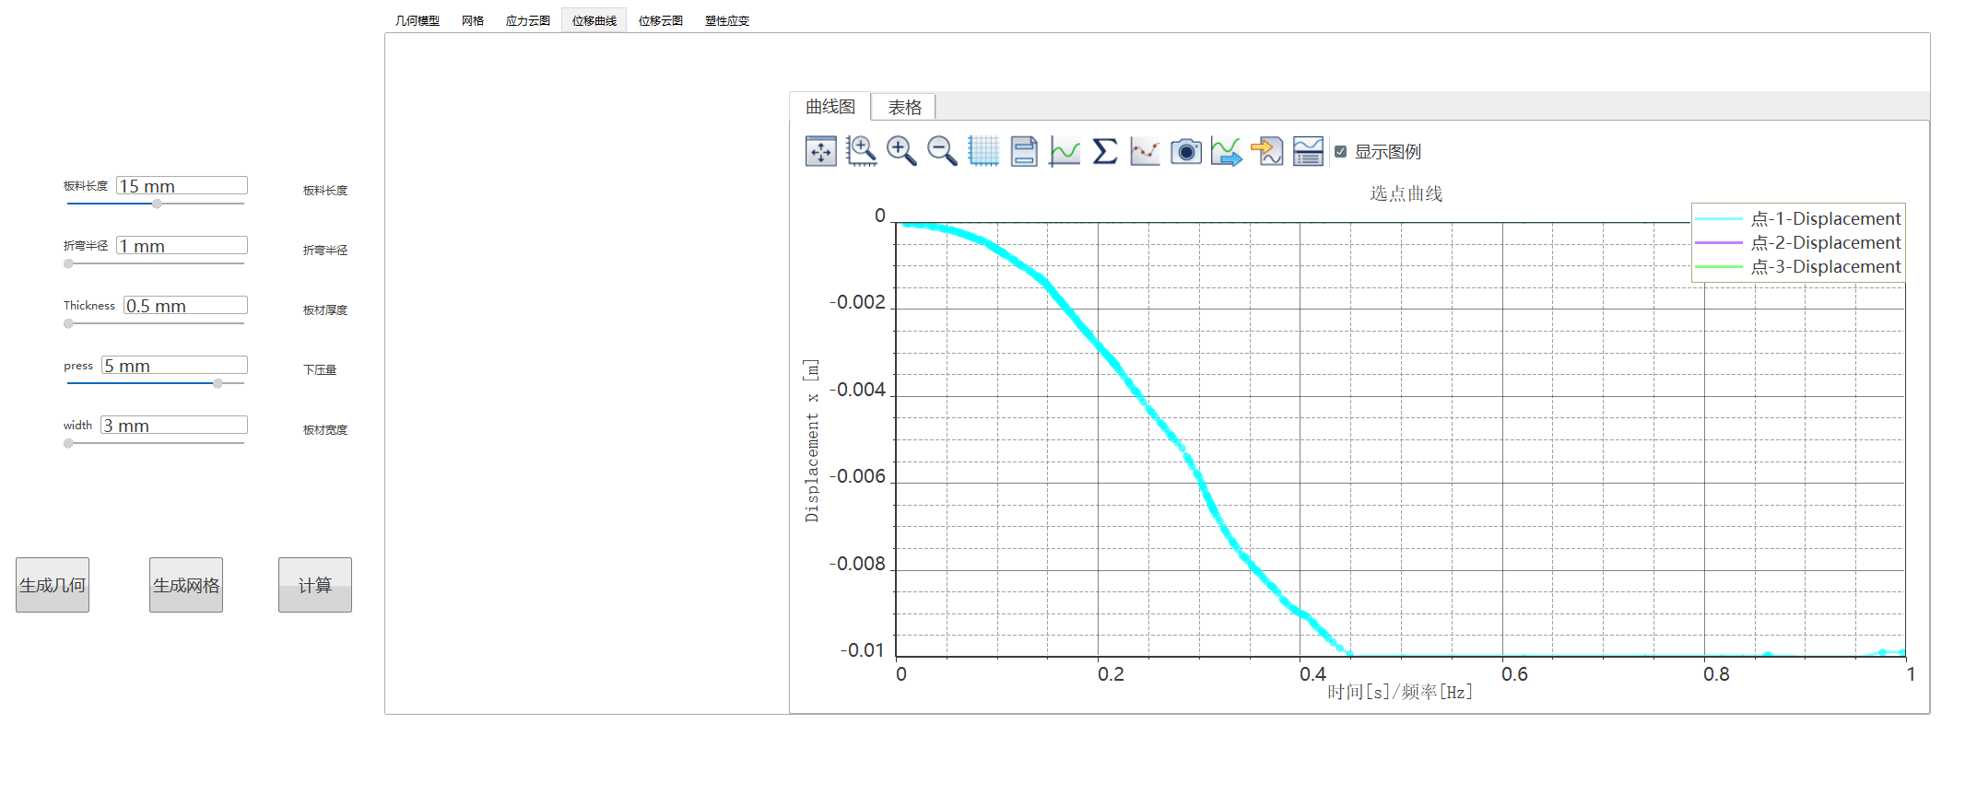
Task: Zoom in on the curve plot
Action: [901, 151]
